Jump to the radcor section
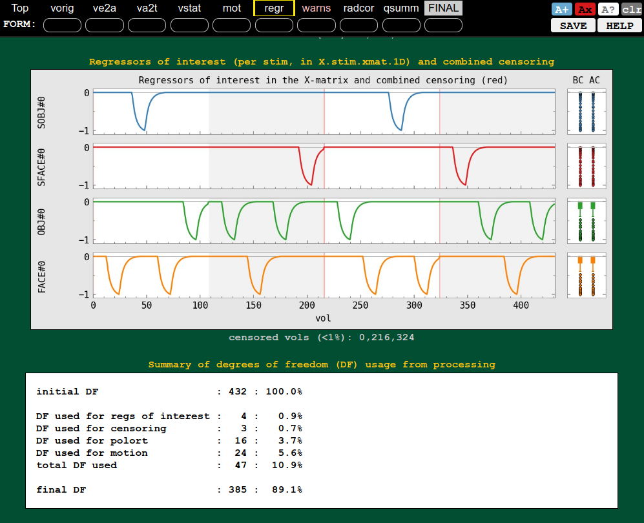The image size is (644, 523). pos(358,8)
